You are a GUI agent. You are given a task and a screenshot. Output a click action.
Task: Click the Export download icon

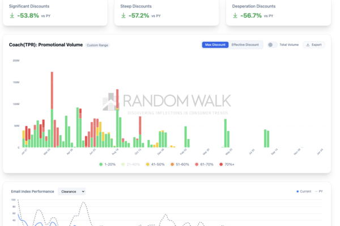click(308, 45)
